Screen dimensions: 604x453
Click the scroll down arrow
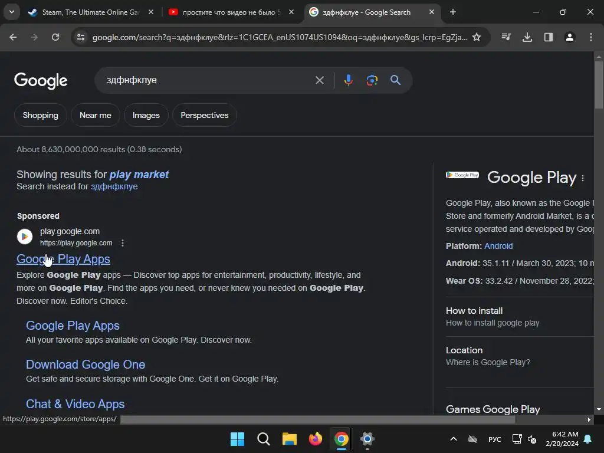point(599,409)
